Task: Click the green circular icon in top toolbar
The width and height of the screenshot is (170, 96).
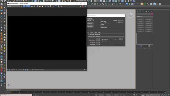Action: [145, 4]
